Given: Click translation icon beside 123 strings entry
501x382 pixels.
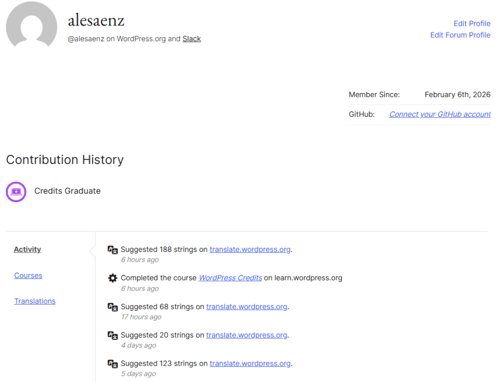Looking at the screenshot, I should point(113,364).
